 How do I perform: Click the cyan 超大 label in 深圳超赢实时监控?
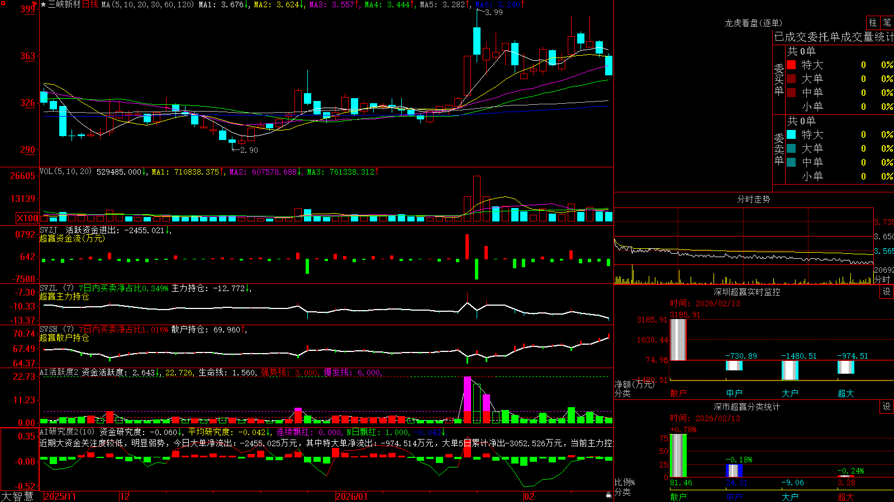846,393
